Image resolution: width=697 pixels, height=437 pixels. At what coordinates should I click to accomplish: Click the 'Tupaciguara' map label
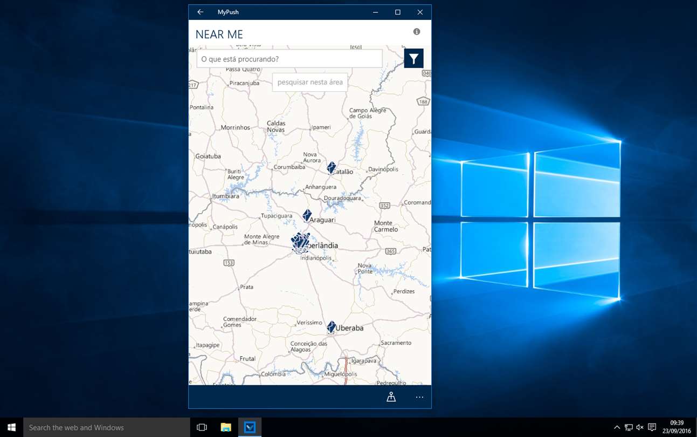277,216
